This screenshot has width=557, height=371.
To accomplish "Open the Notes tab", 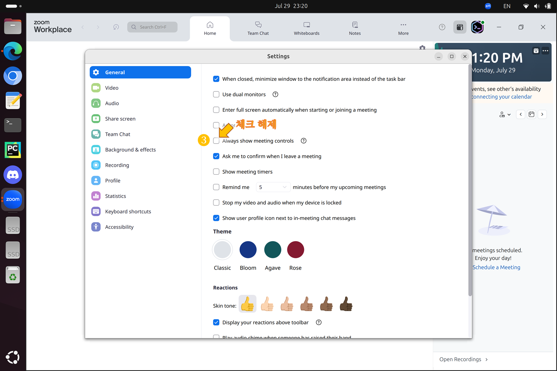I will [355, 28].
